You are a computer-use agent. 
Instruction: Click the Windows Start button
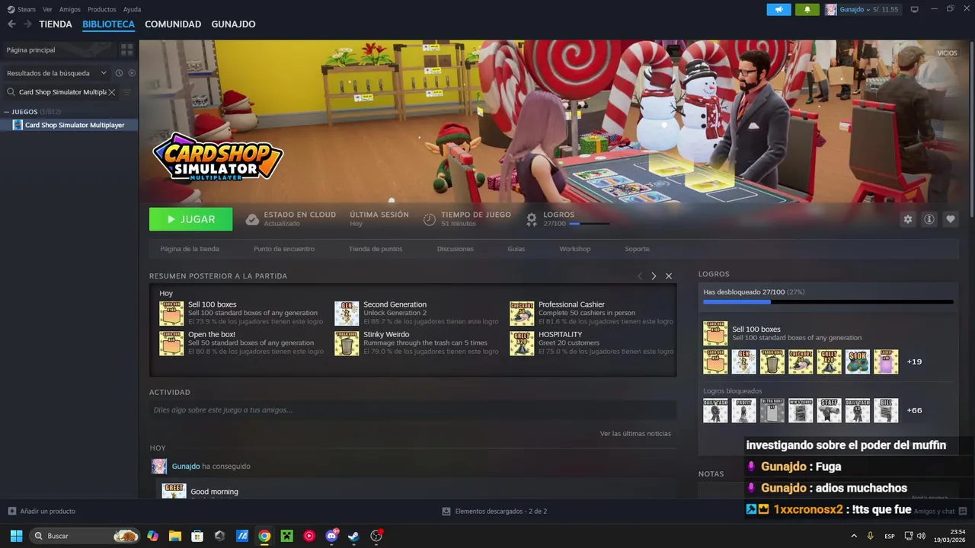(16, 536)
